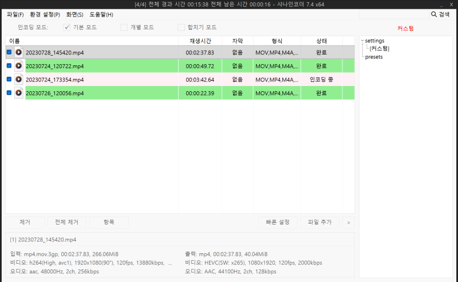
Task: Collapse the settings tree node
Action: click(362, 41)
